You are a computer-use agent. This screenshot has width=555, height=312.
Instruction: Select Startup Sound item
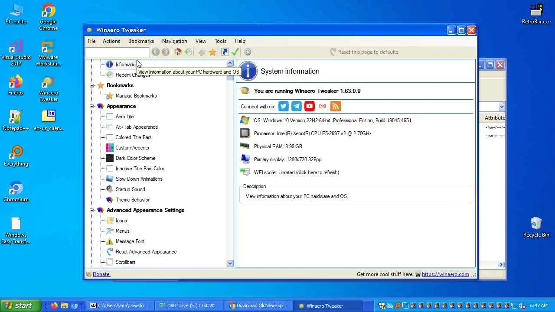pyautogui.click(x=130, y=189)
